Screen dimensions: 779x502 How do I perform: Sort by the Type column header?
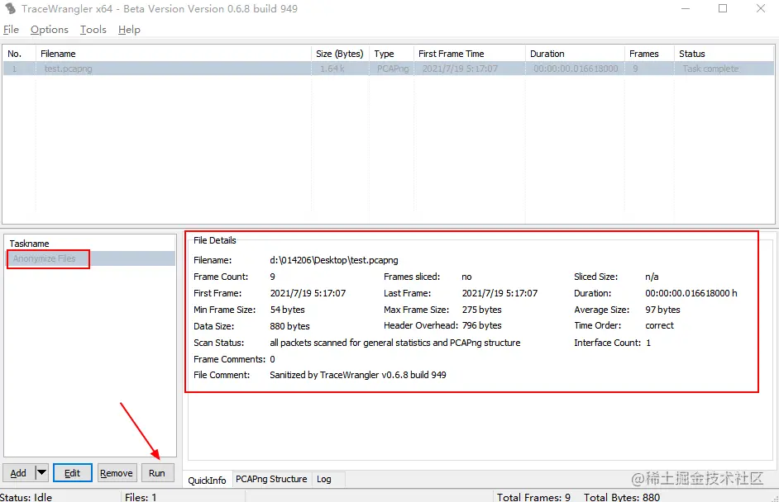(391, 54)
